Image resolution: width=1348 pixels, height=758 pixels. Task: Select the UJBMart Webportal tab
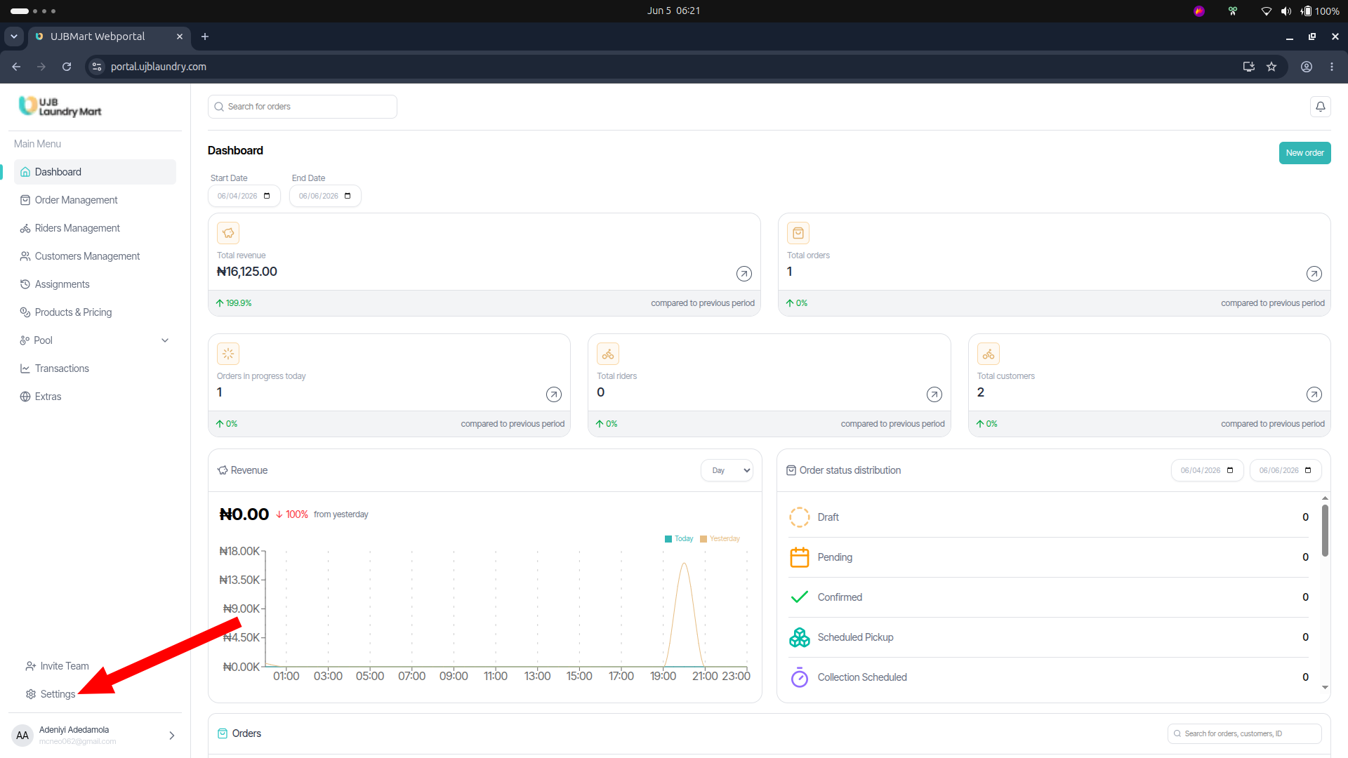click(109, 36)
